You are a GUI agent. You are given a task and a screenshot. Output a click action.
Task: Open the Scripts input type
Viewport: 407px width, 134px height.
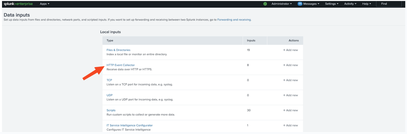pos(111,110)
